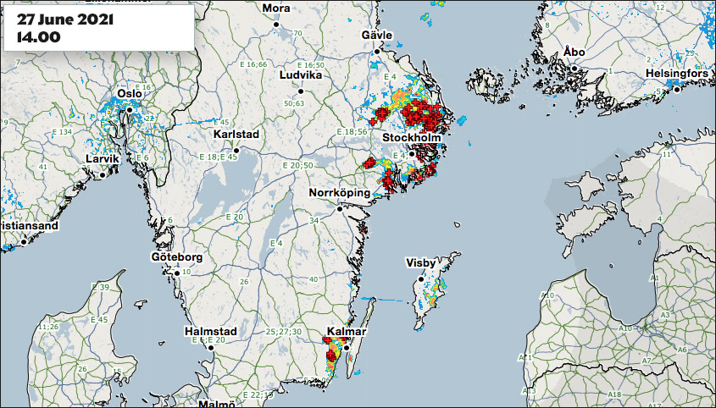Select the Kalmar city dot marker
The width and height of the screenshot is (716, 408).
[346, 348]
